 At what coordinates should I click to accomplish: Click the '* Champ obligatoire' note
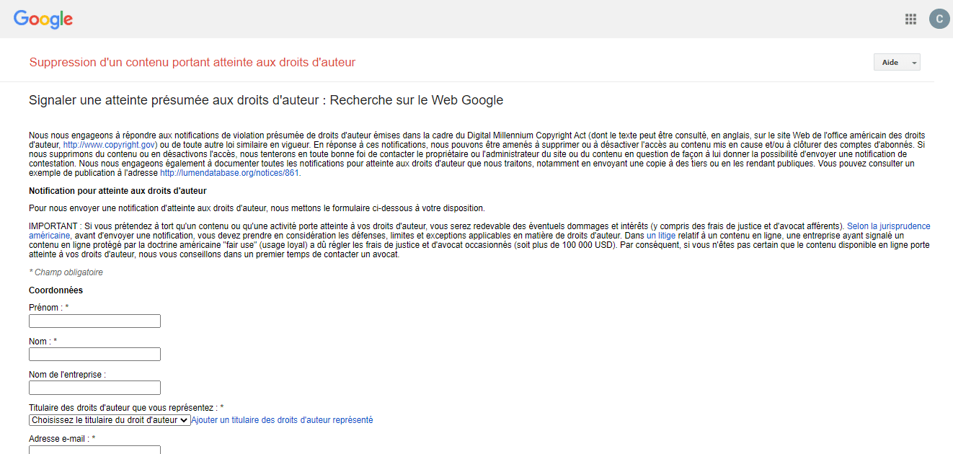click(66, 272)
